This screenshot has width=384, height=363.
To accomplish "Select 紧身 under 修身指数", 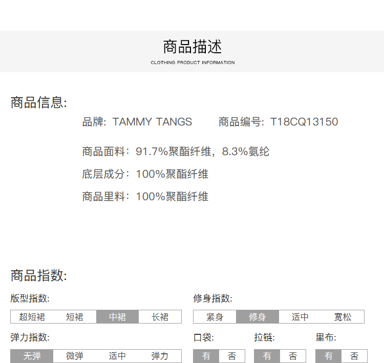I will (x=215, y=317).
